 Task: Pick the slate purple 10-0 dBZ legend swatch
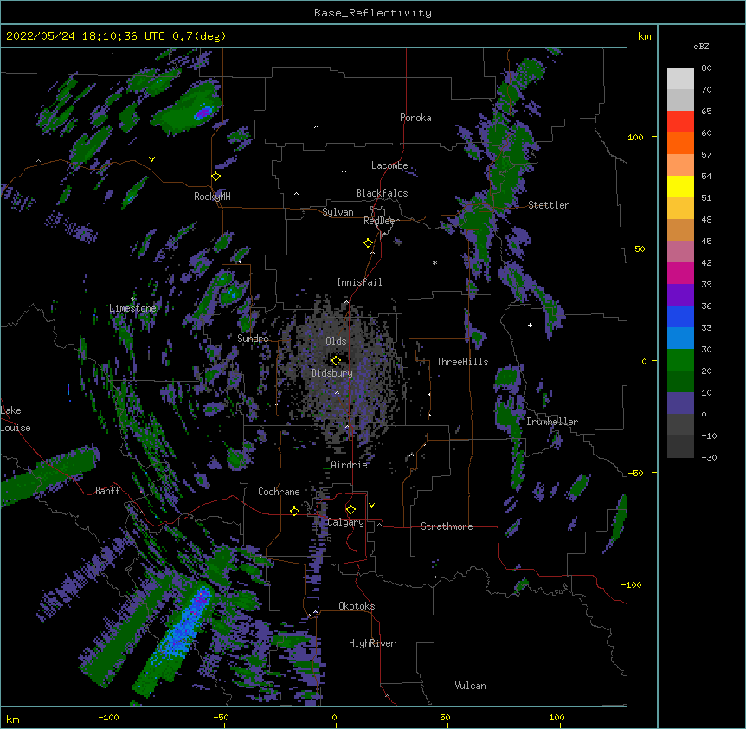point(680,403)
